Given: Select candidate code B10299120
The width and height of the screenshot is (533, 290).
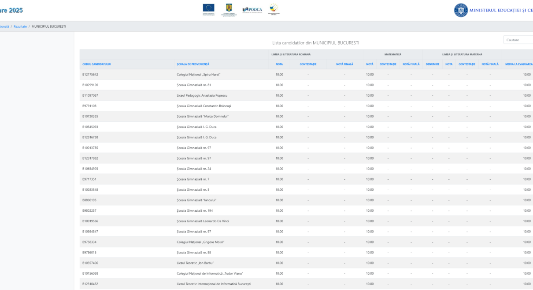Looking at the screenshot, I should pyautogui.click(x=90, y=85).
